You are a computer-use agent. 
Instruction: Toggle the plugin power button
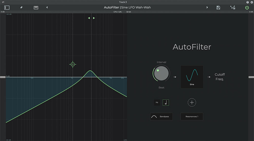tap(247, 8)
